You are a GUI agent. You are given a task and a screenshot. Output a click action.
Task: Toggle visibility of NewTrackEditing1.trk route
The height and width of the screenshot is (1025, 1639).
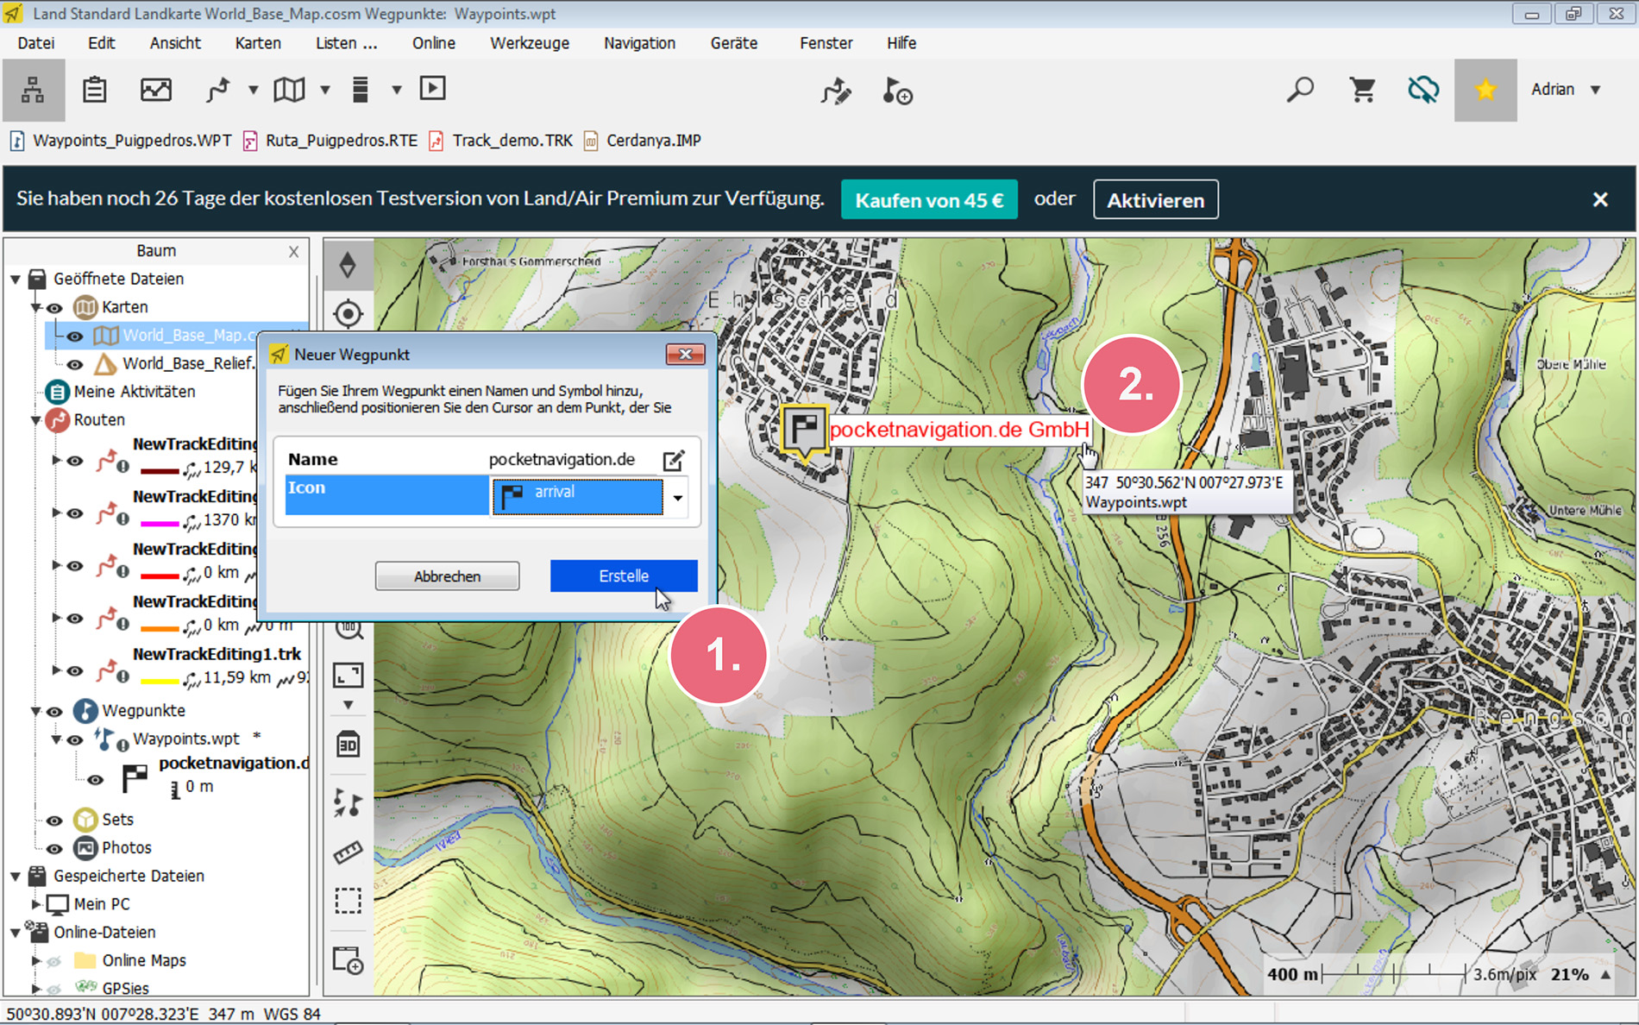point(75,670)
